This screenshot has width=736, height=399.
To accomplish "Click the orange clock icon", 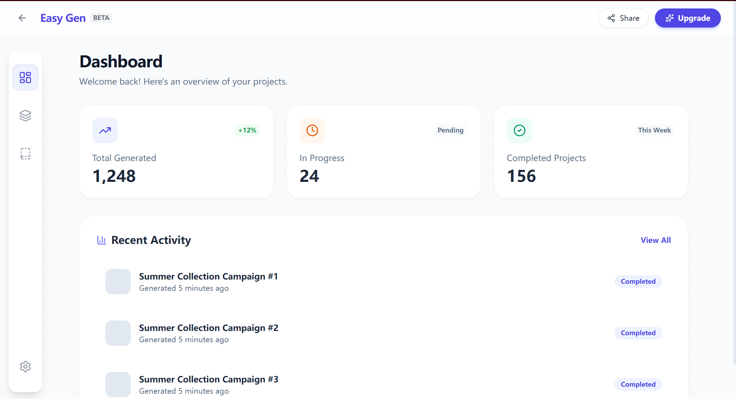I will (312, 130).
